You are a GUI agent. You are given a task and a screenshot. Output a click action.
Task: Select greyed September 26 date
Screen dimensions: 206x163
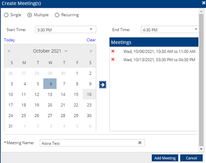pyautogui.click(x=11, y=73)
